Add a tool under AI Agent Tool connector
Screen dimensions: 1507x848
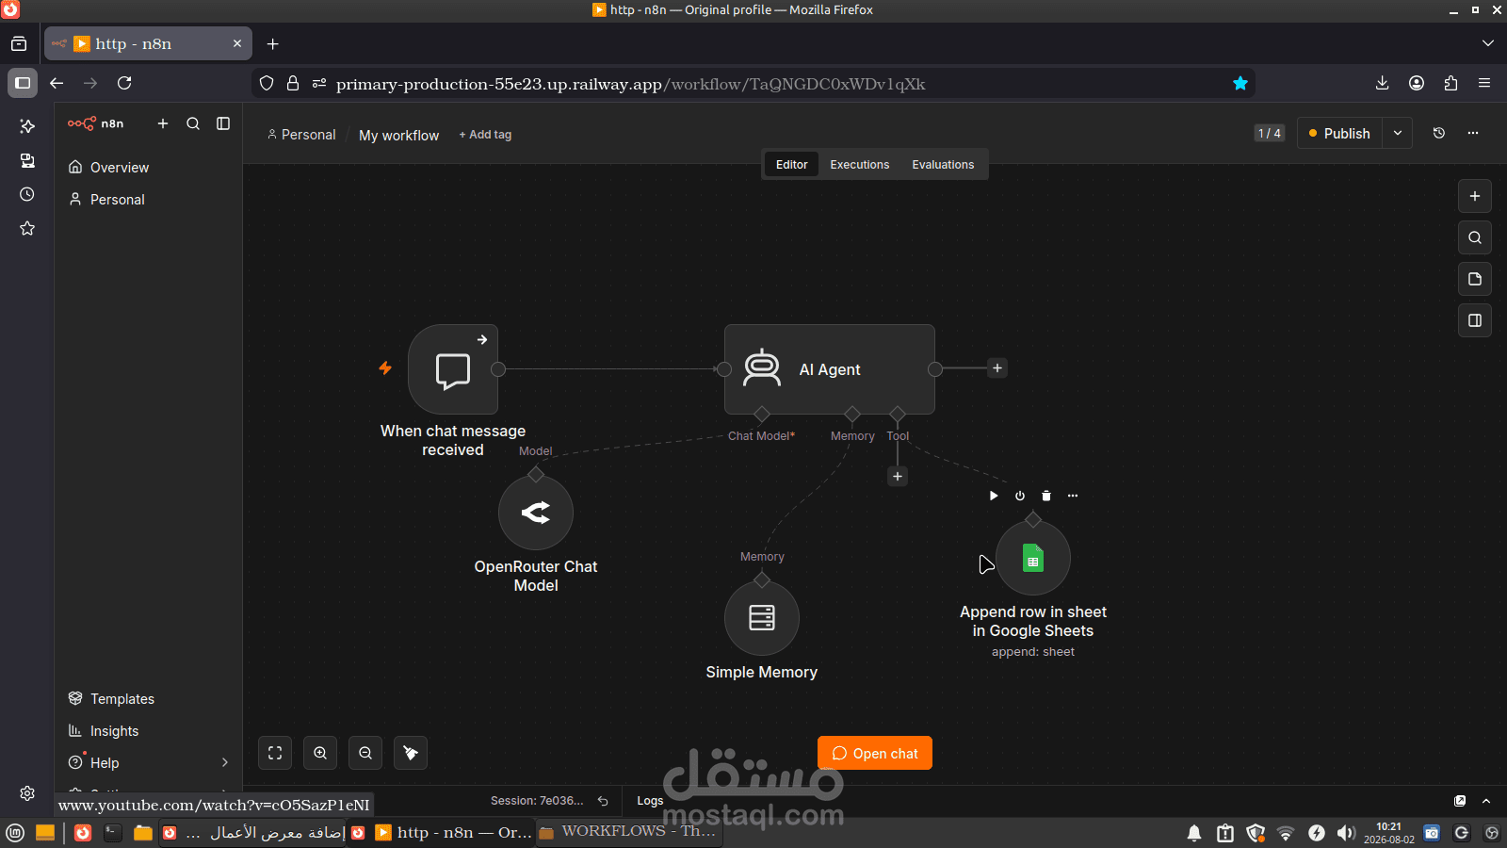[x=898, y=477]
